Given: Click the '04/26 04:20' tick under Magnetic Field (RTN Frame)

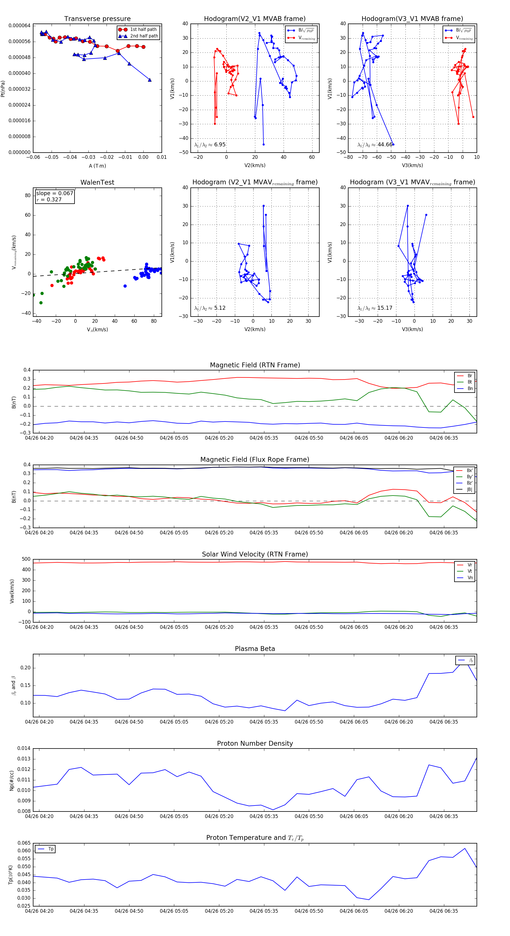Looking at the screenshot, I should [39, 438].
